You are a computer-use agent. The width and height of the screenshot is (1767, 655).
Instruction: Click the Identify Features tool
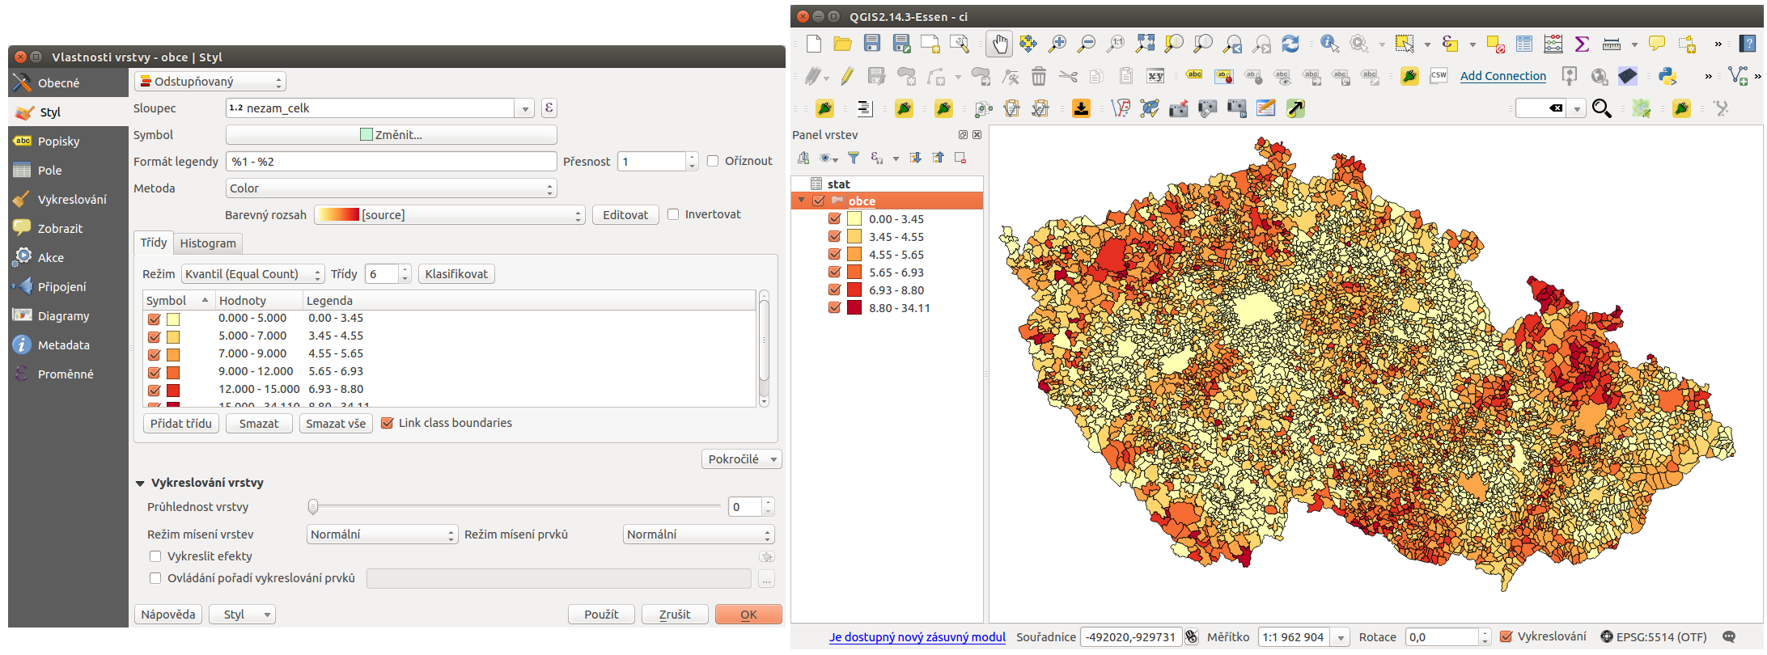coord(1329,44)
